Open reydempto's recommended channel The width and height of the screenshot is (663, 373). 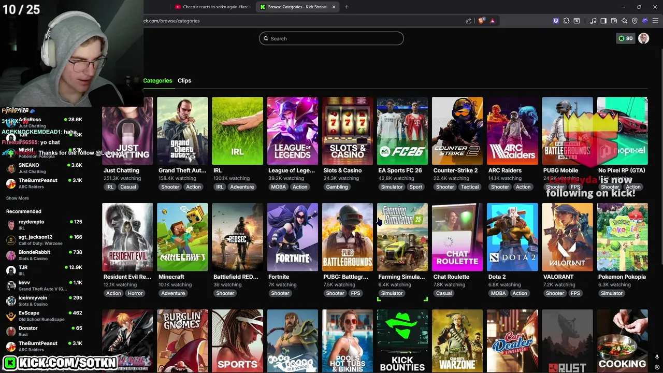coord(44,225)
